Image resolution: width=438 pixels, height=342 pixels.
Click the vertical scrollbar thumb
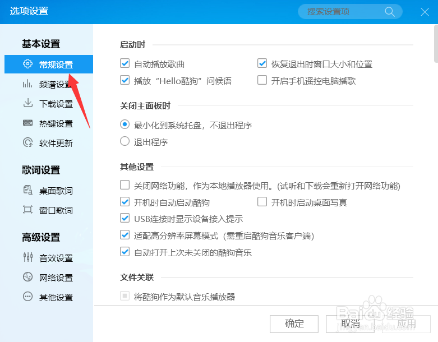436,44
